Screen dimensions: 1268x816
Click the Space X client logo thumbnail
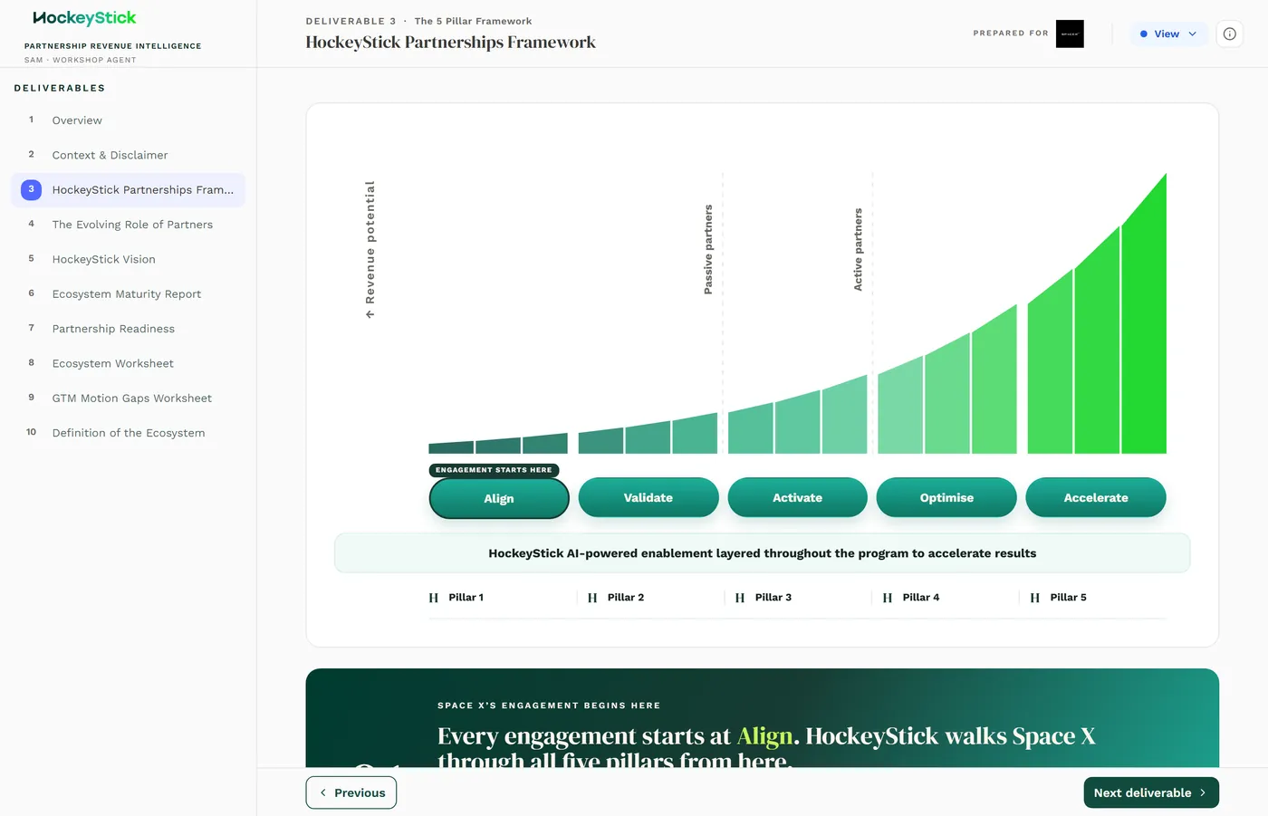(1070, 34)
